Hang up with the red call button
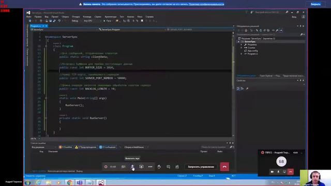 [x=224, y=167]
